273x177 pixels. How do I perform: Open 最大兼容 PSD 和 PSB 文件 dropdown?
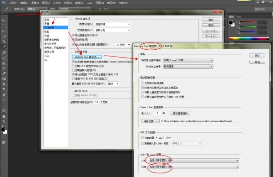coord(113,84)
